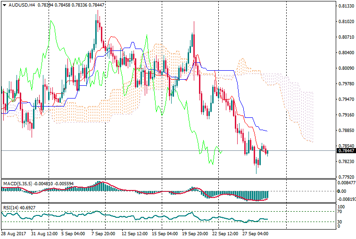The image size is (356, 239).
Task: Click the AUDUSD,H4 chart title text
Action: 22,5
